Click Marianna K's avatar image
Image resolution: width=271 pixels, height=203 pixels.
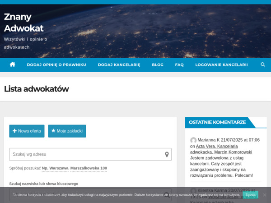(x=193, y=140)
